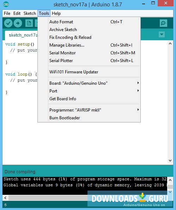Open the Edit menu
Viewport: 176px width, 210px height.
tap(17, 13)
